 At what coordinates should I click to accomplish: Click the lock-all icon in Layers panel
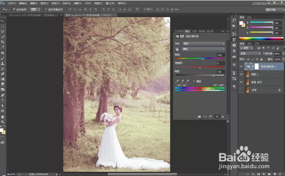262,59
